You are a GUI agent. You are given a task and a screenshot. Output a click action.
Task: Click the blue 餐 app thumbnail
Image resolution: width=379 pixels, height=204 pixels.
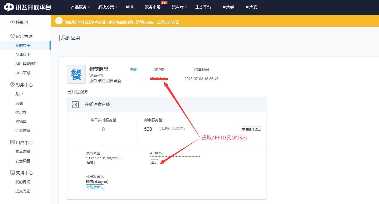(x=76, y=74)
